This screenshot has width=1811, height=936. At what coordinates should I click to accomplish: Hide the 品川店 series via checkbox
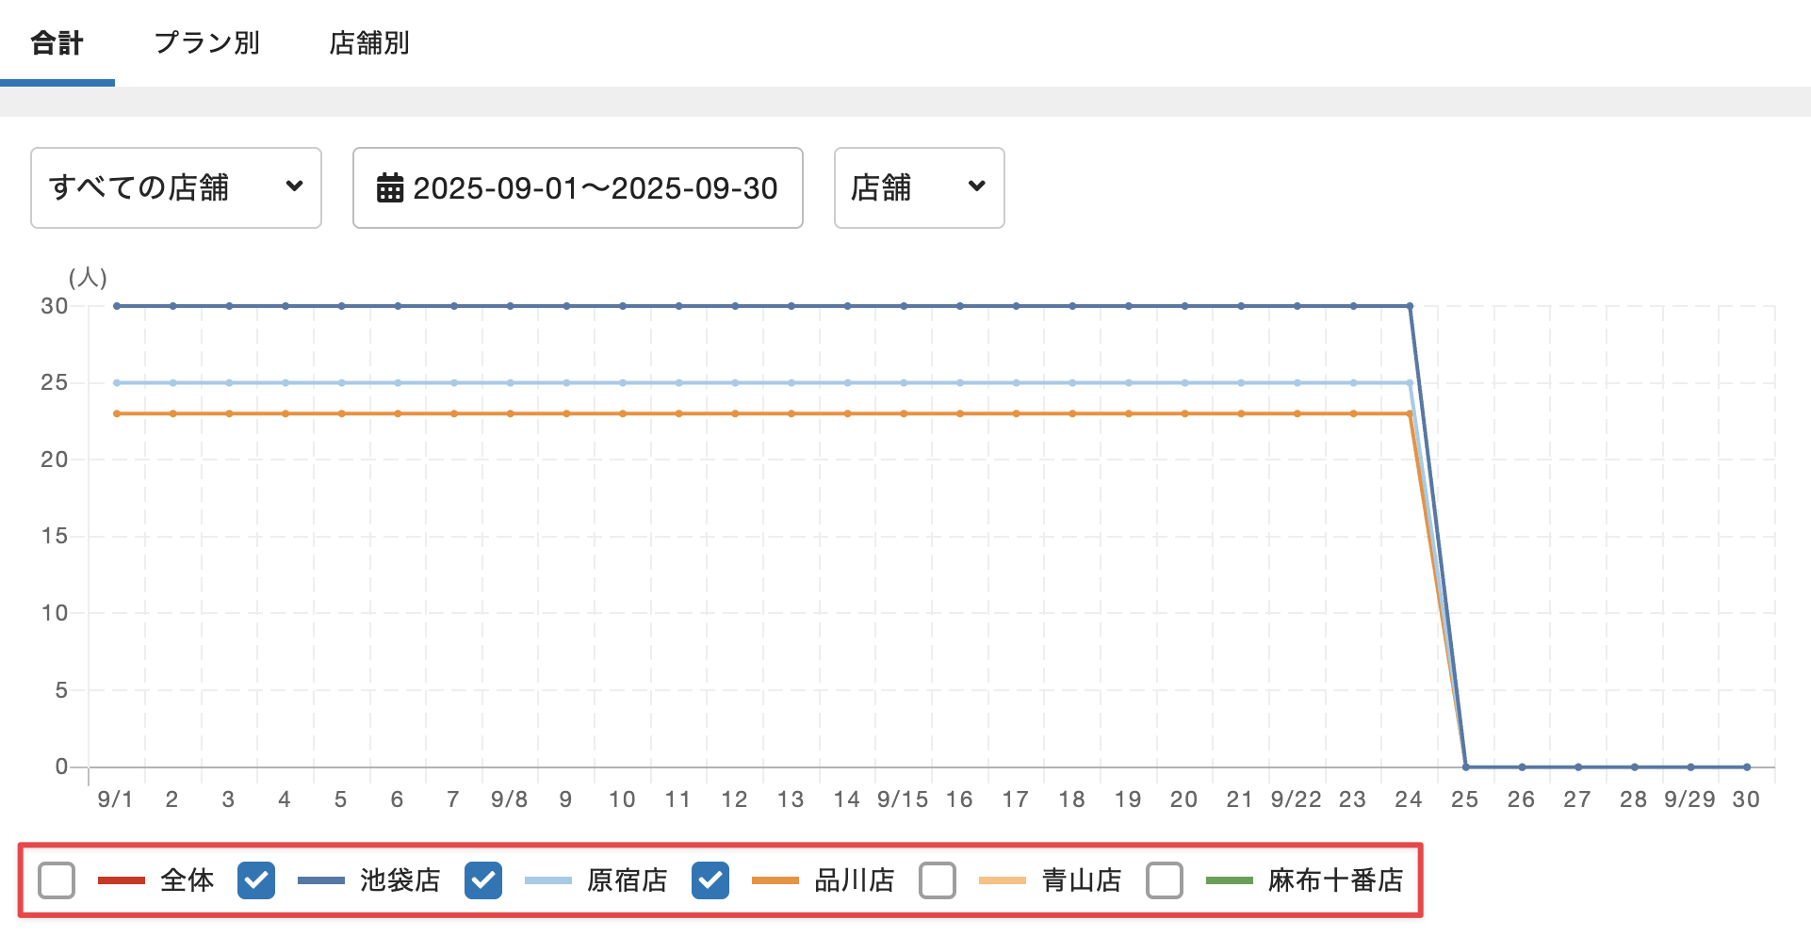710,880
